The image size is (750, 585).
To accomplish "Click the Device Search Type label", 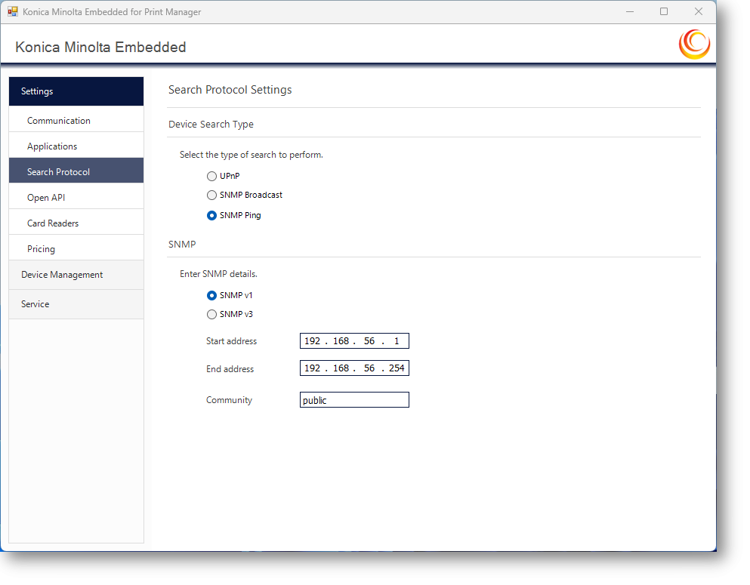I will pyautogui.click(x=211, y=125).
